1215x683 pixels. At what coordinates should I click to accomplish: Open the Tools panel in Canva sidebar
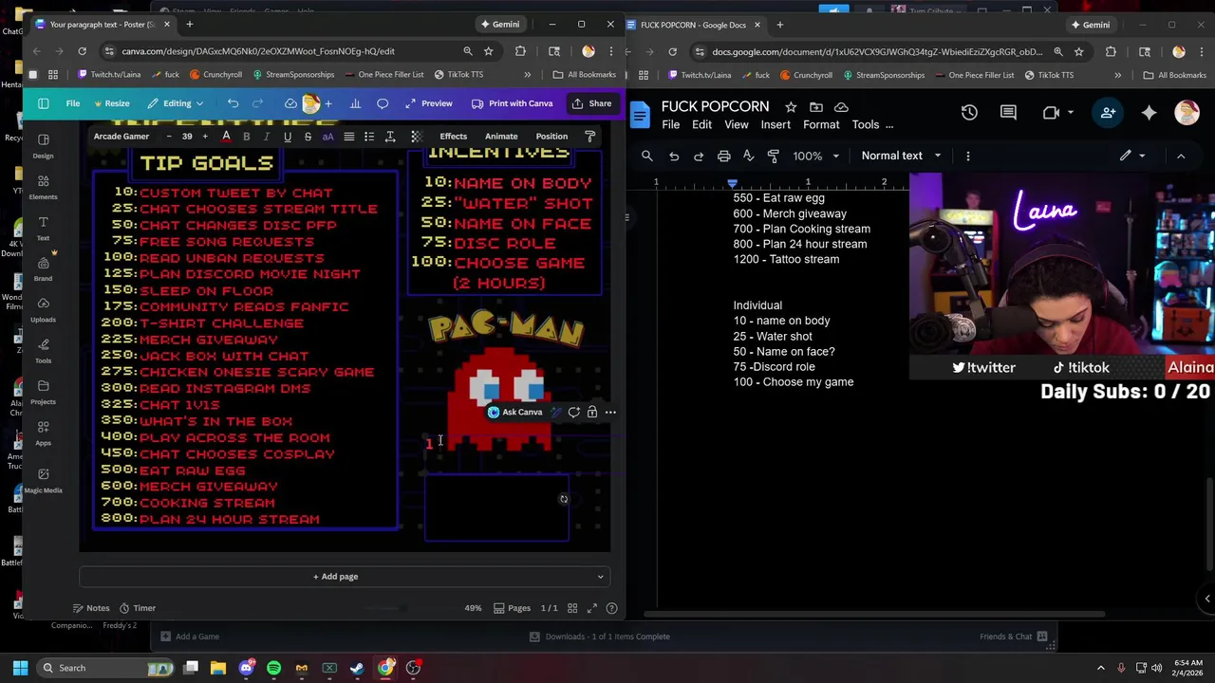pos(43,350)
